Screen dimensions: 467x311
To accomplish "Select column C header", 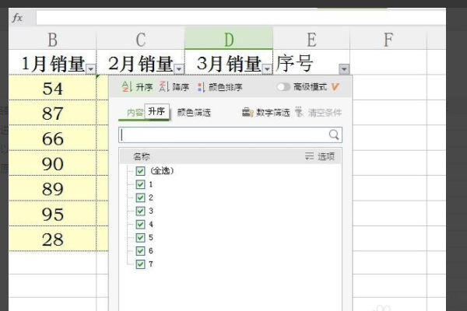I will (x=141, y=39).
